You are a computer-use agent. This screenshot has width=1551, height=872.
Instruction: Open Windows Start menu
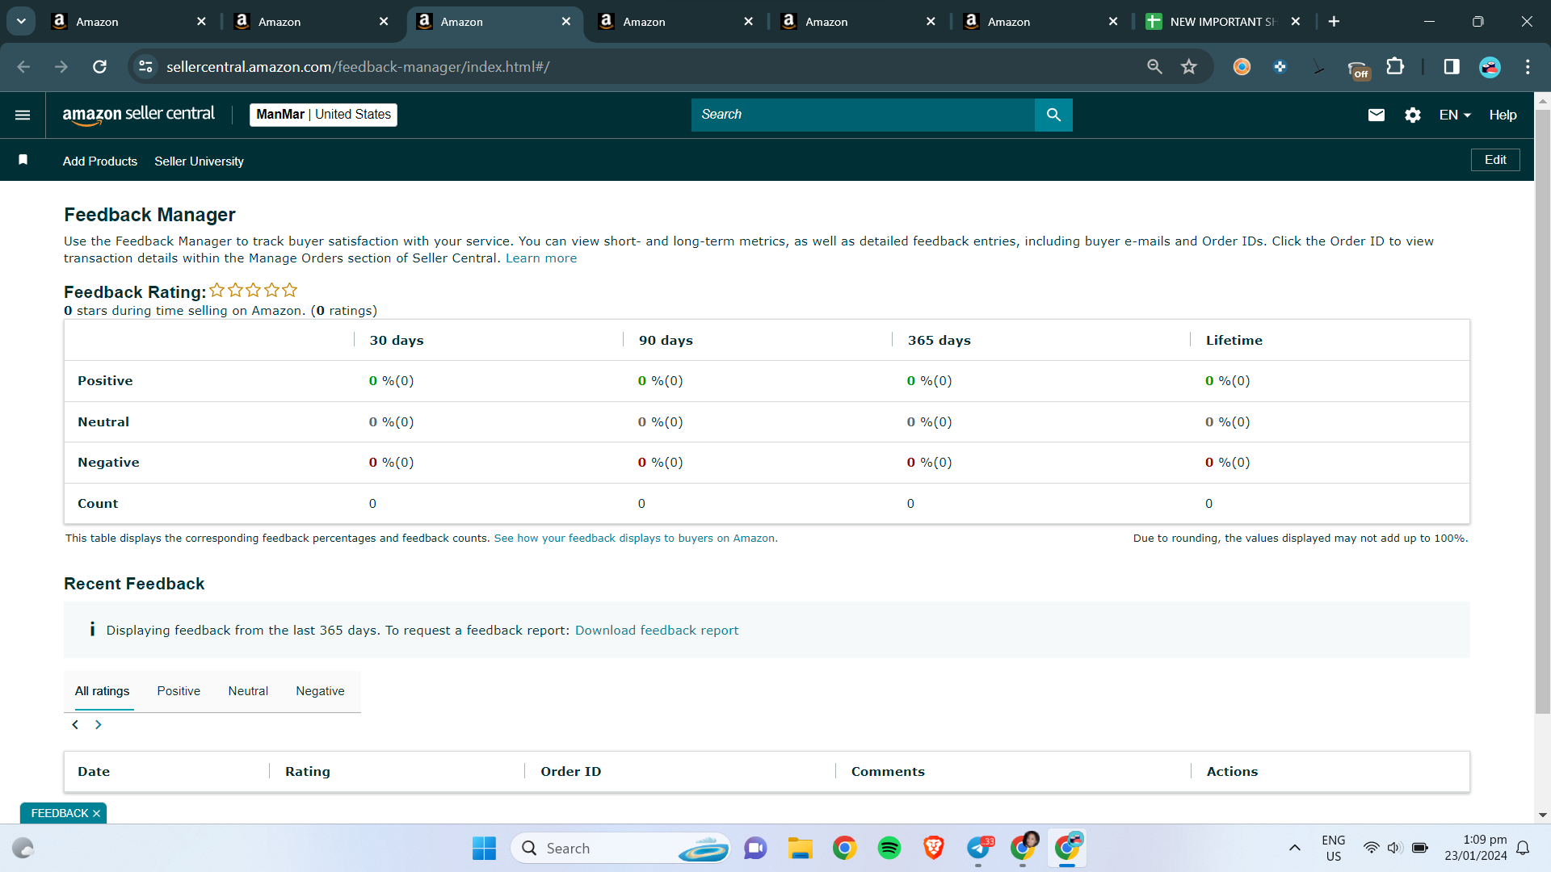[484, 848]
